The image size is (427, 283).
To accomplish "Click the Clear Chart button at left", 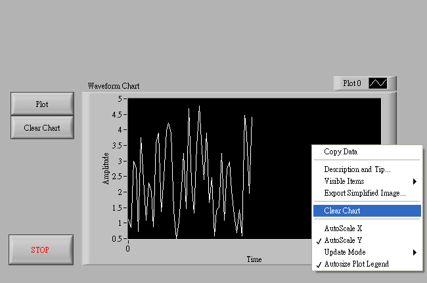I will pyautogui.click(x=42, y=127).
